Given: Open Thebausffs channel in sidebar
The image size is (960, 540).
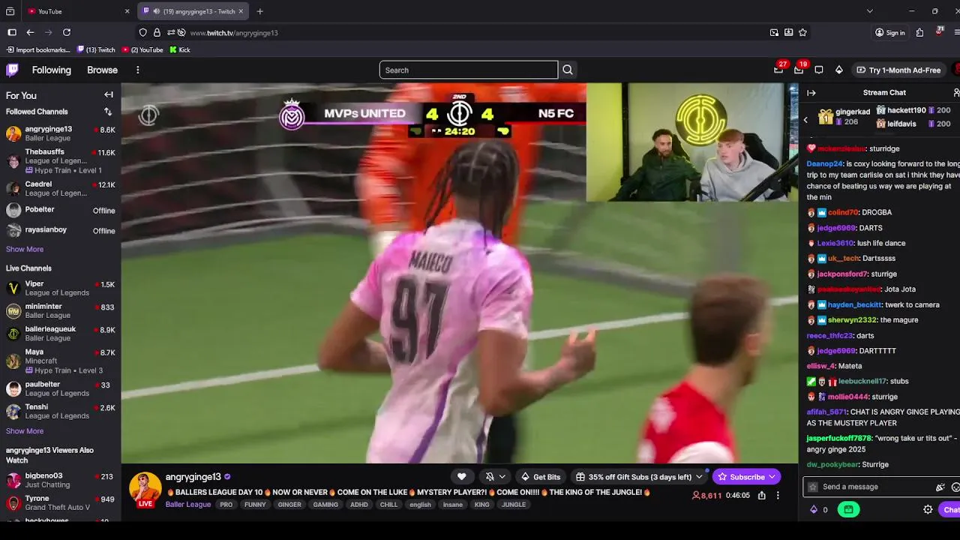Looking at the screenshot, I should [60, 160].
